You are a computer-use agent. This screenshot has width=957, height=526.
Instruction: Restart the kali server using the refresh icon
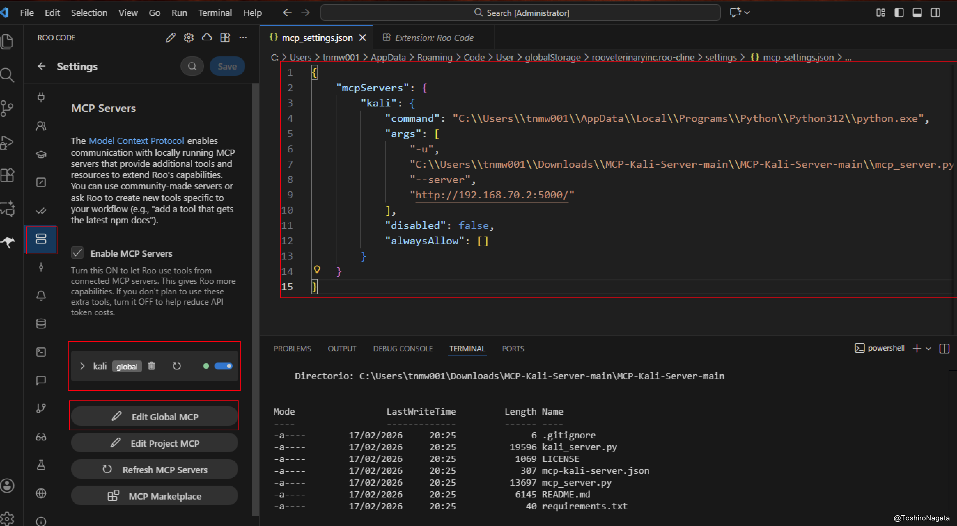click(177, 366)
